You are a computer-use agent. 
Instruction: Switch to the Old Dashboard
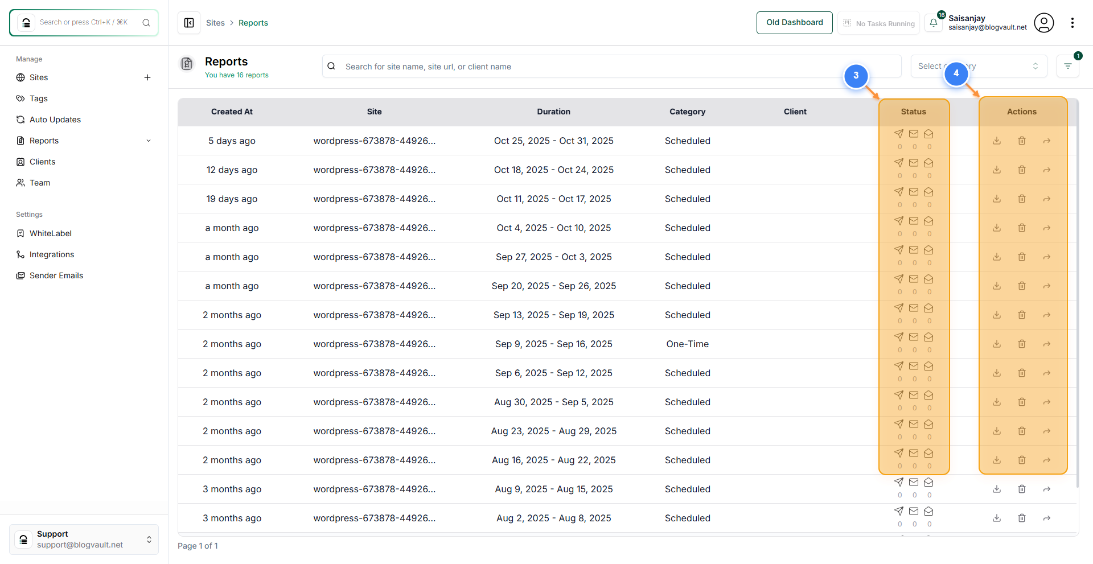(794, 23)
